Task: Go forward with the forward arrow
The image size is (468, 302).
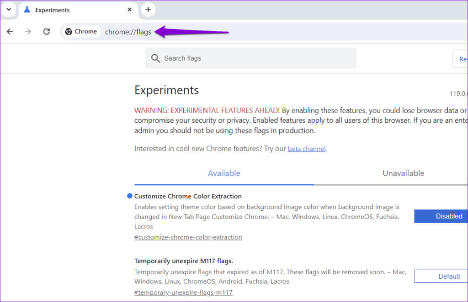Action: click(x=28, y=31)
